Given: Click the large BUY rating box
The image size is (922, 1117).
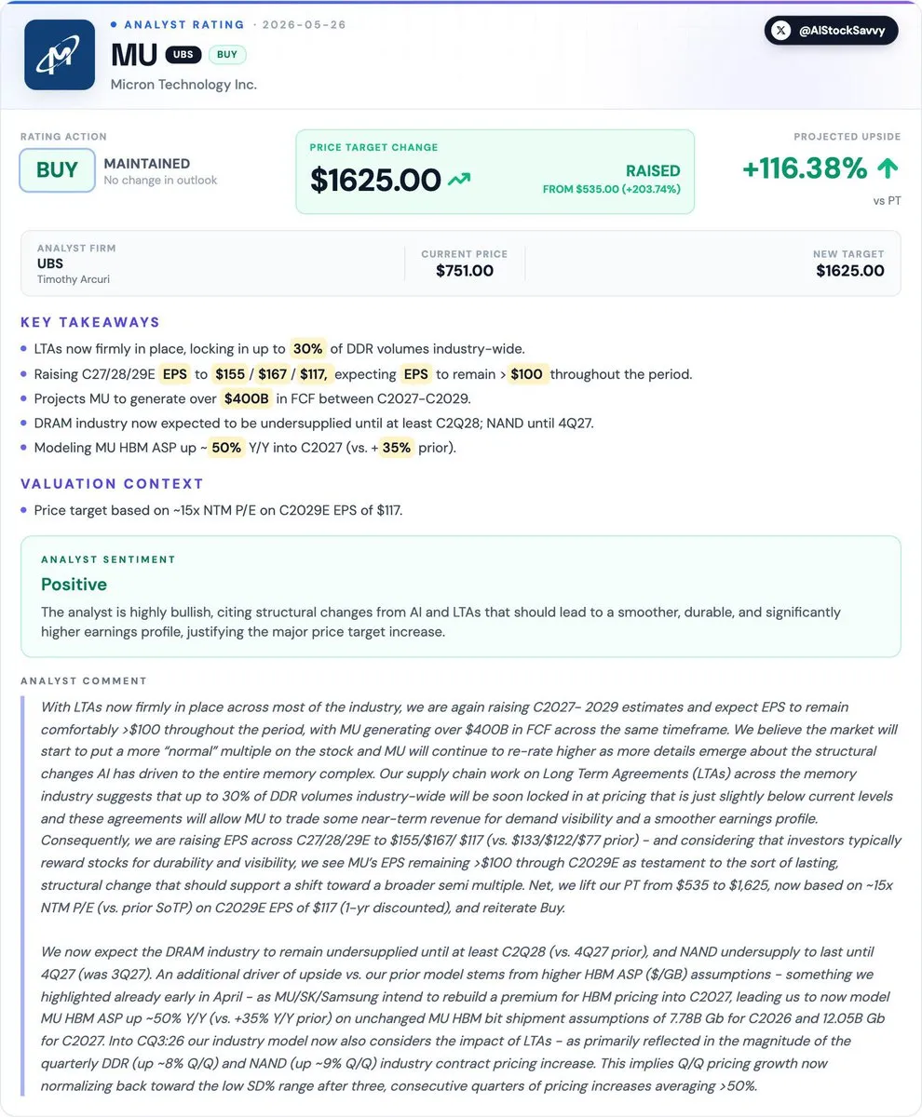Looking at the screenshot, I should pyautogui.click(x=58, y=170).
